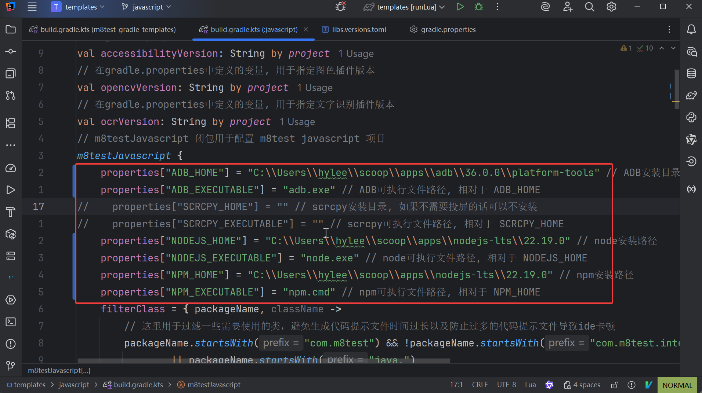Open the Pull Requests tool window
Viewport: 702px width, 393px height.
(x=11, y=95)
